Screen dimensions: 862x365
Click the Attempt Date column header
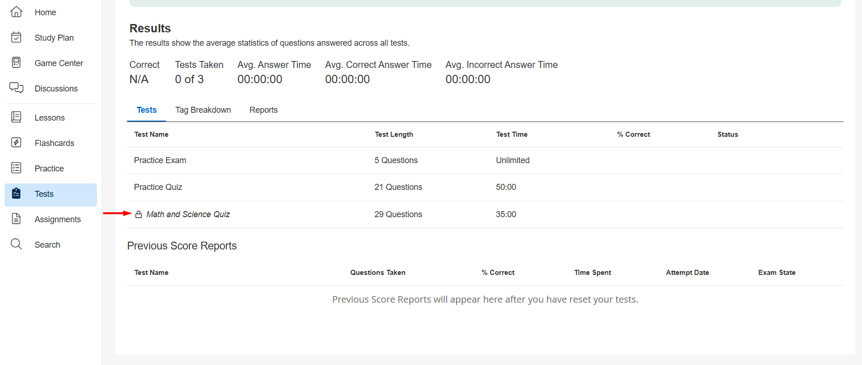(687, 273)
